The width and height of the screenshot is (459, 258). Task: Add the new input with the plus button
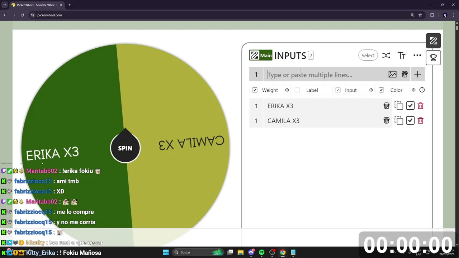pos(417,75)
